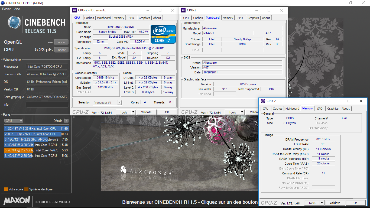Click the BIOS date 10/26/2011 field
The height and width of the screenshot is (208, 370).
pyautogui.click(x=242, y=73)
